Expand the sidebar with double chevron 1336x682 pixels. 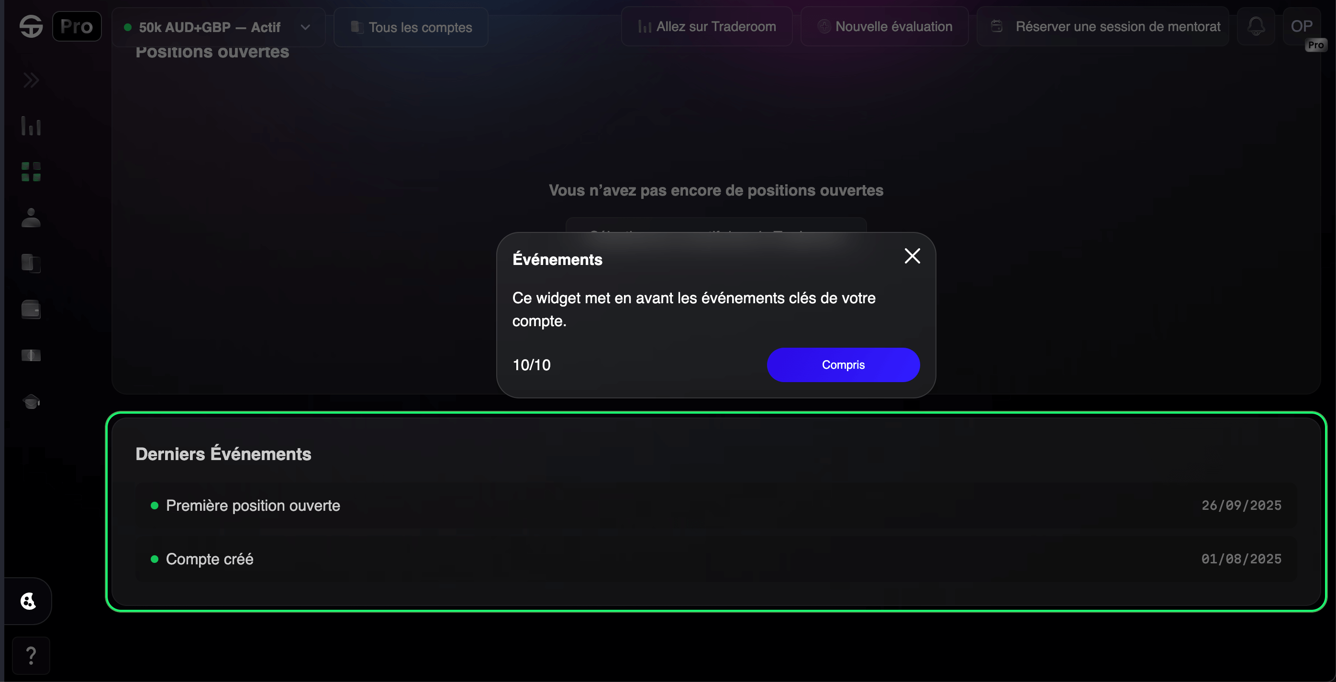31,80
